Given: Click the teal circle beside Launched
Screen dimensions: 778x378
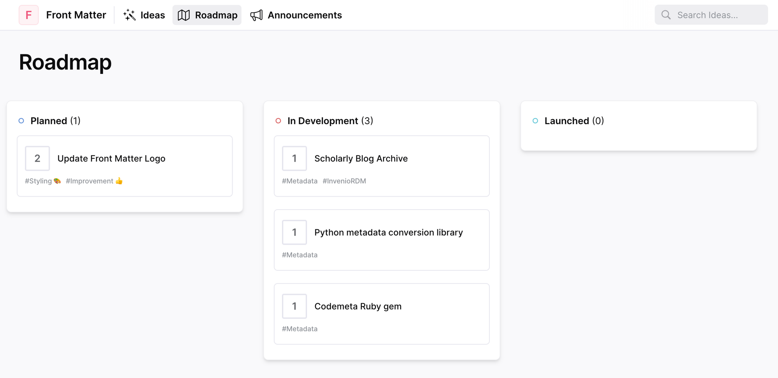Looking at the screenshot, I should (x=535, y=121).
